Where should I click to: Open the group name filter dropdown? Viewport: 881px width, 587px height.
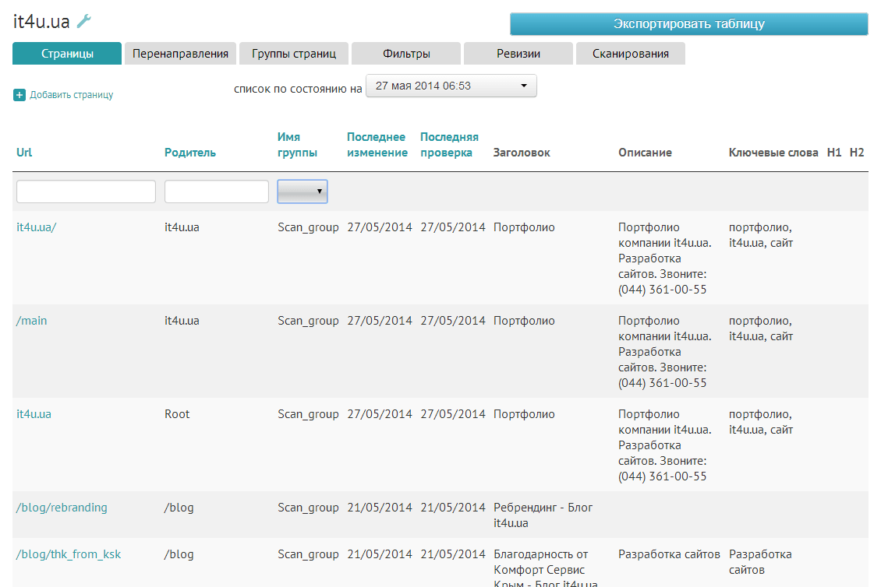303,192
